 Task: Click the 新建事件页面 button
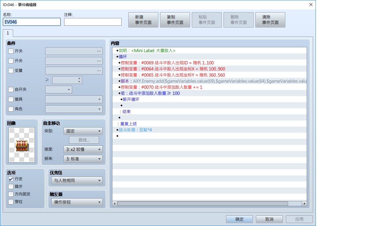143,20
